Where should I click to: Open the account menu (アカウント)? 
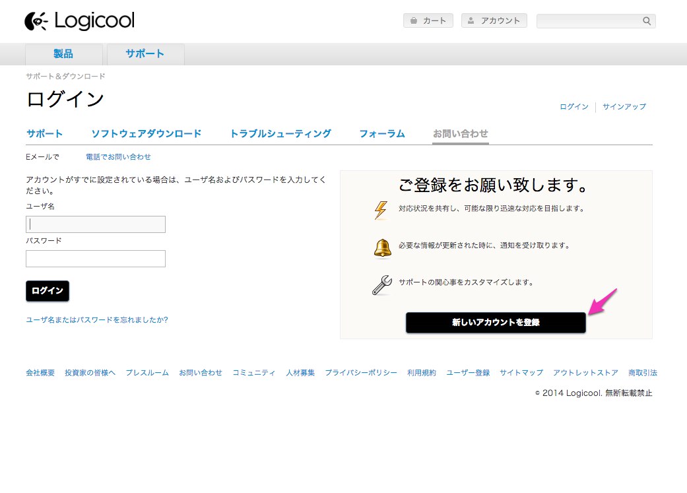[x=494, y=20]
